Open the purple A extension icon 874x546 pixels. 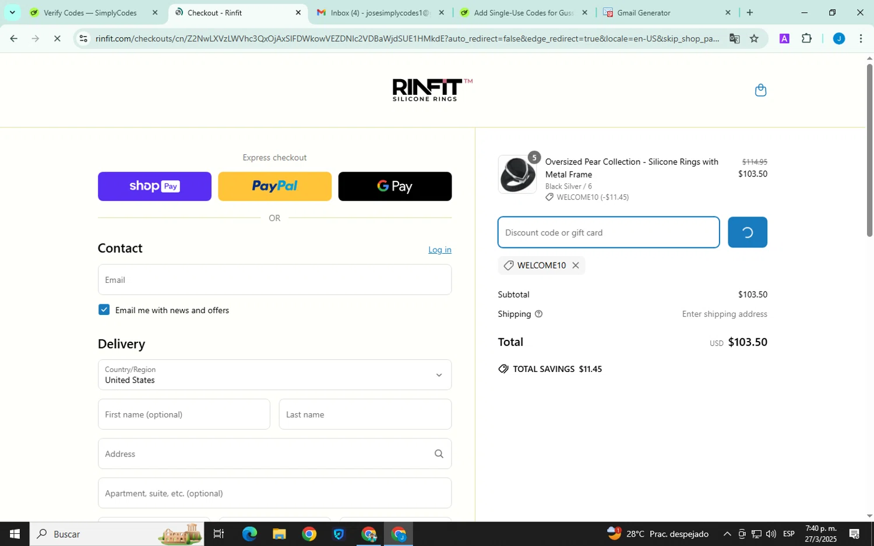coord(784,38)
